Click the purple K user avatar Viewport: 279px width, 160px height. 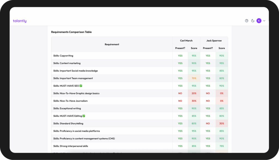point(259,21)
